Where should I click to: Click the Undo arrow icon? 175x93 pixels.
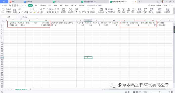[20, 5]
